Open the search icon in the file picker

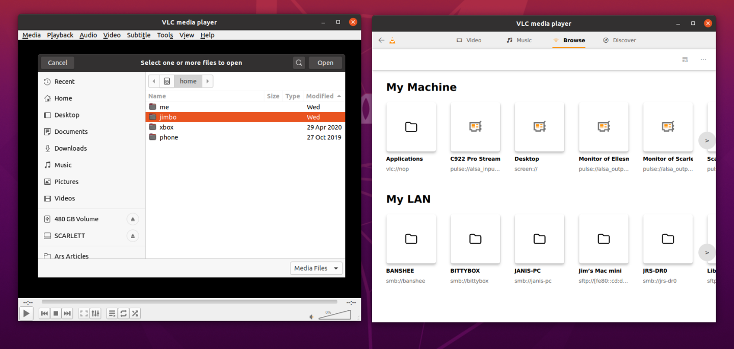tap(299, 63)
